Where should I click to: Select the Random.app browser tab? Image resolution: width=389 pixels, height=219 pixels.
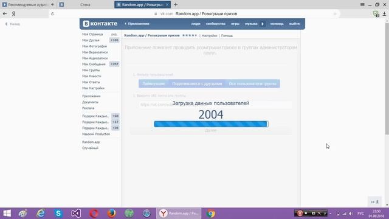click(x=142, y=4)
